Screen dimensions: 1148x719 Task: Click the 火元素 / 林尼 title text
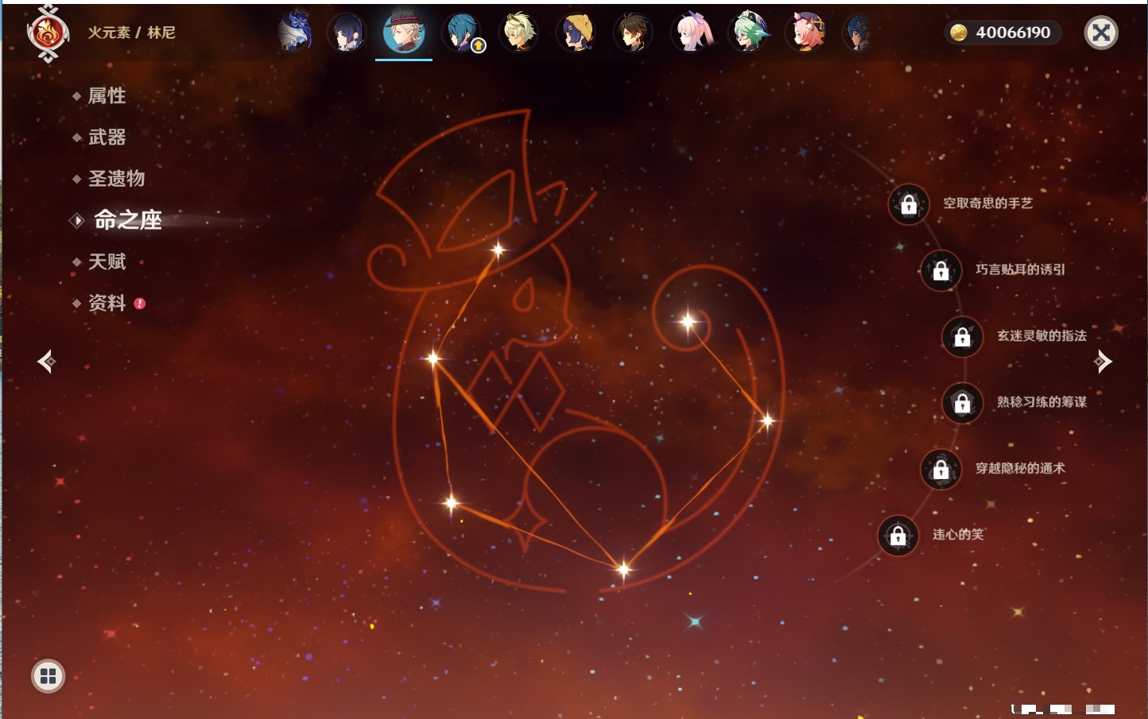point(131,33)
